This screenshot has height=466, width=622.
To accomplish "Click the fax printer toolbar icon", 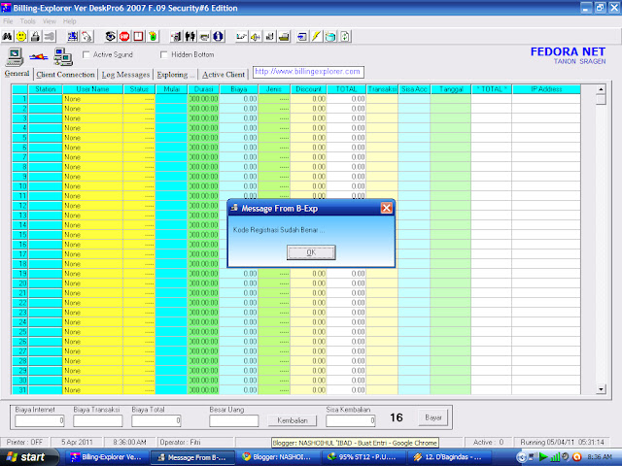I will point(284,37).
